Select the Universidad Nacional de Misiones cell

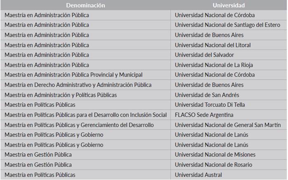tap(215, 155)
